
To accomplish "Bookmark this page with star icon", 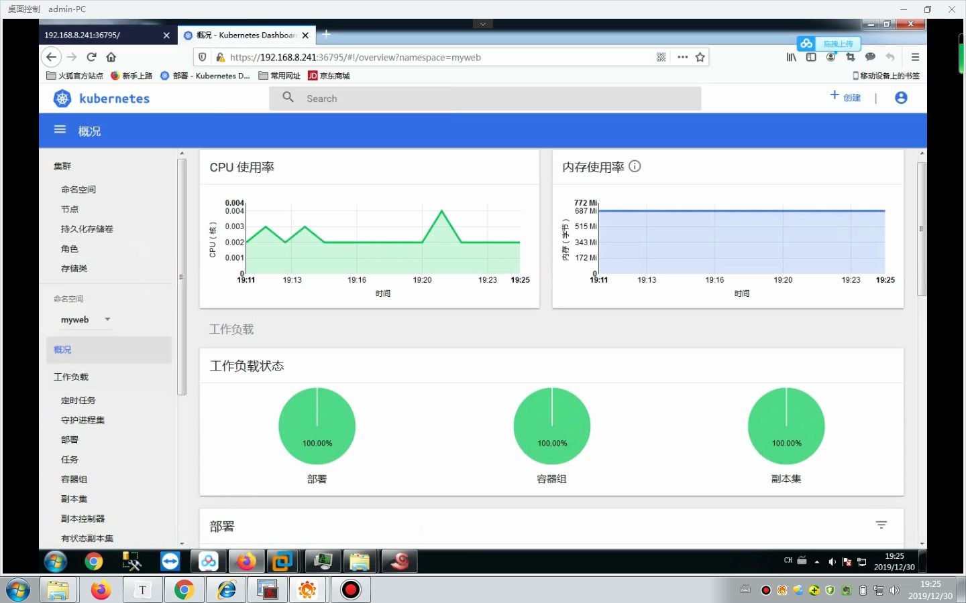I will [700, 58].
